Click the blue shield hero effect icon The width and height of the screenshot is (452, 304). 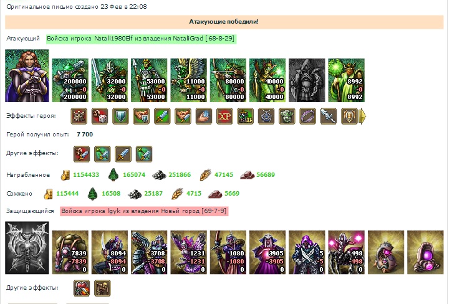coord(120,116)
